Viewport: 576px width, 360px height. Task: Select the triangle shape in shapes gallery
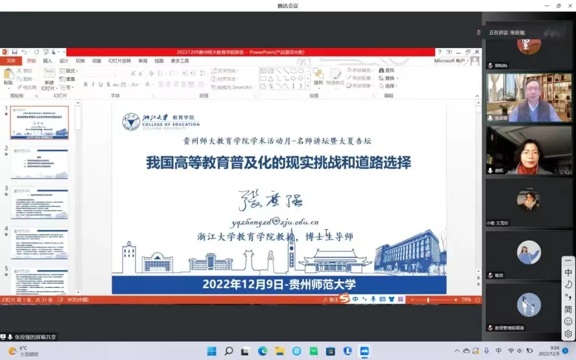tap(270, 78)
